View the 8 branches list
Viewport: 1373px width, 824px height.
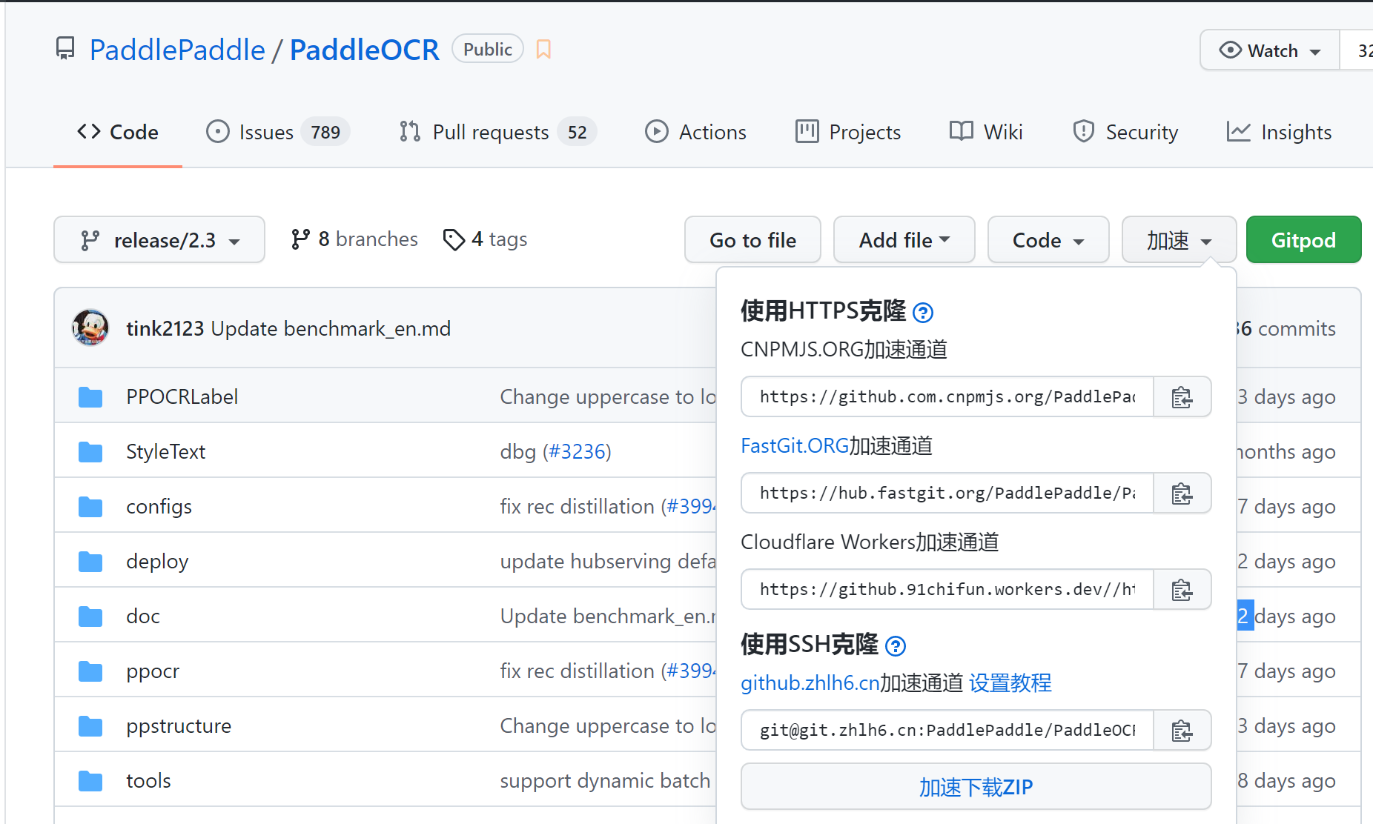355,239
